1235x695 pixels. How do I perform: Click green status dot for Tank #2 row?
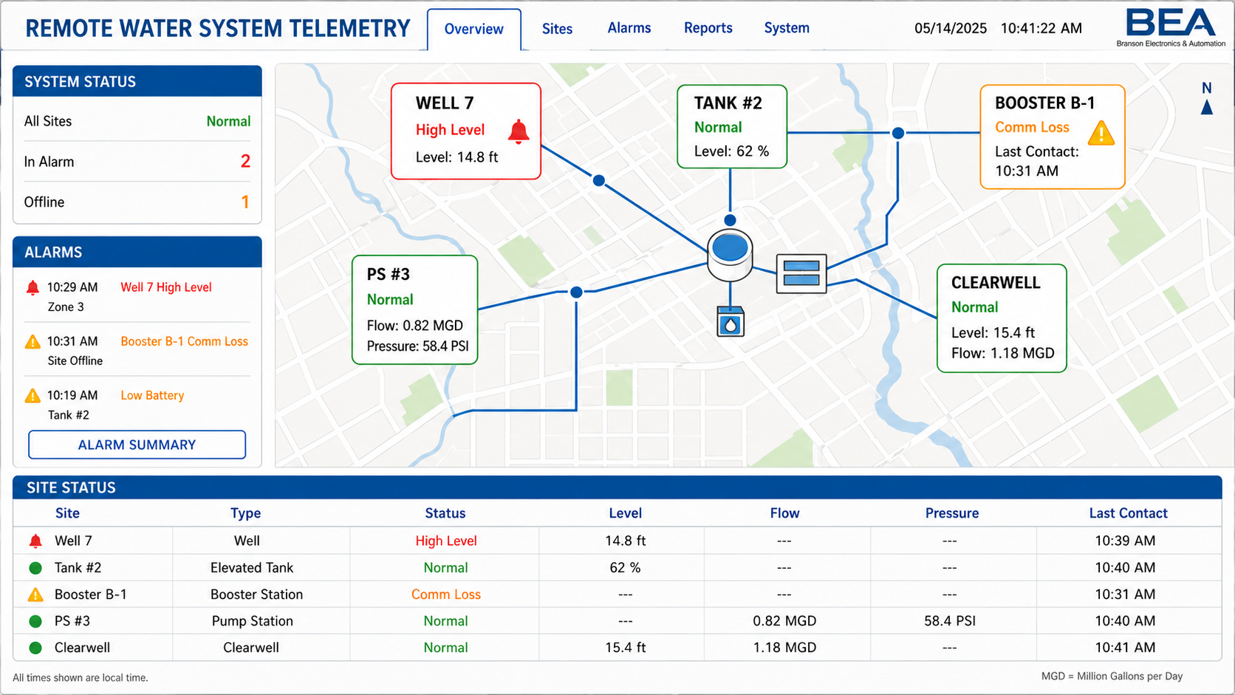coord(35,568)
